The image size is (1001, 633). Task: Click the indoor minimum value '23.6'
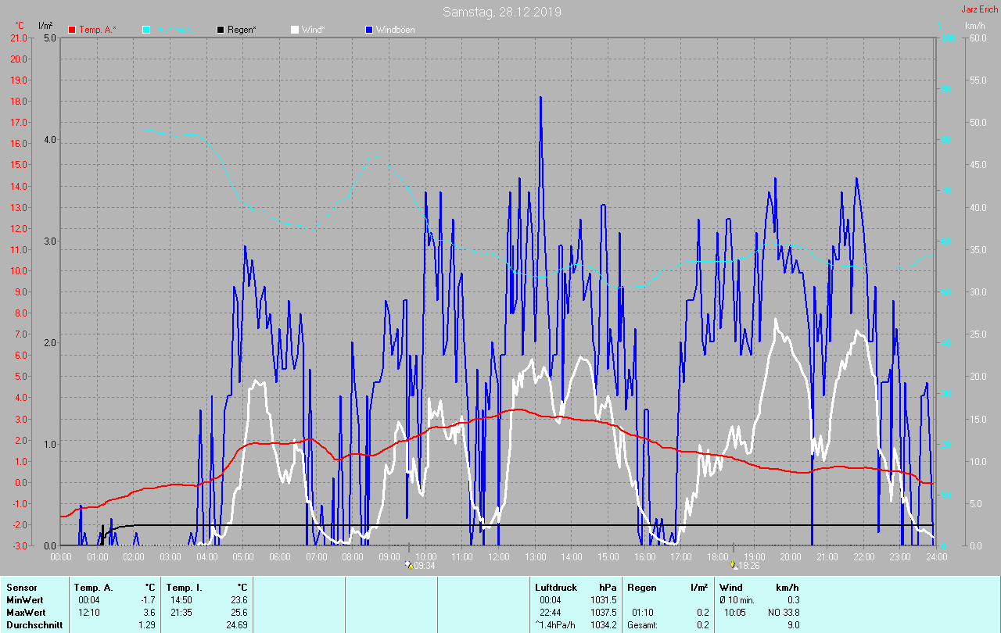239,599
